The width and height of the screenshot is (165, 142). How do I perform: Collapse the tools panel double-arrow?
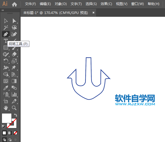(x=3, y=10)
